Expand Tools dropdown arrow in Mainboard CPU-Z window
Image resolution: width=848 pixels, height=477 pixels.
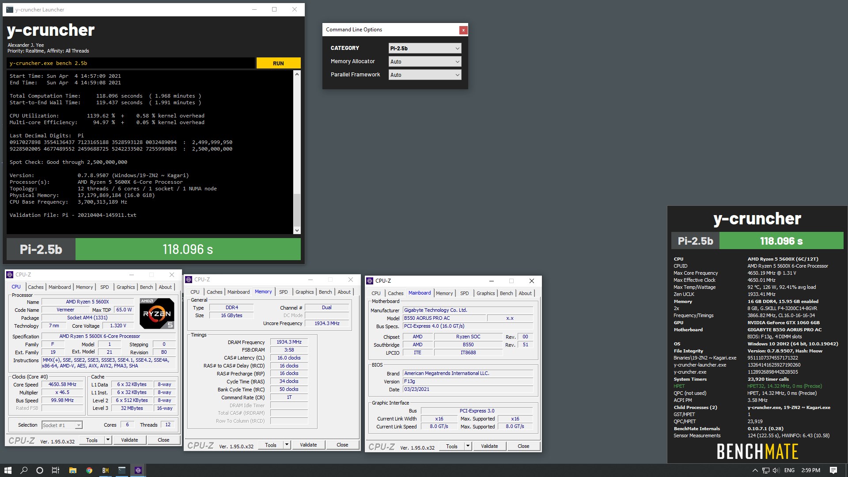468,446
